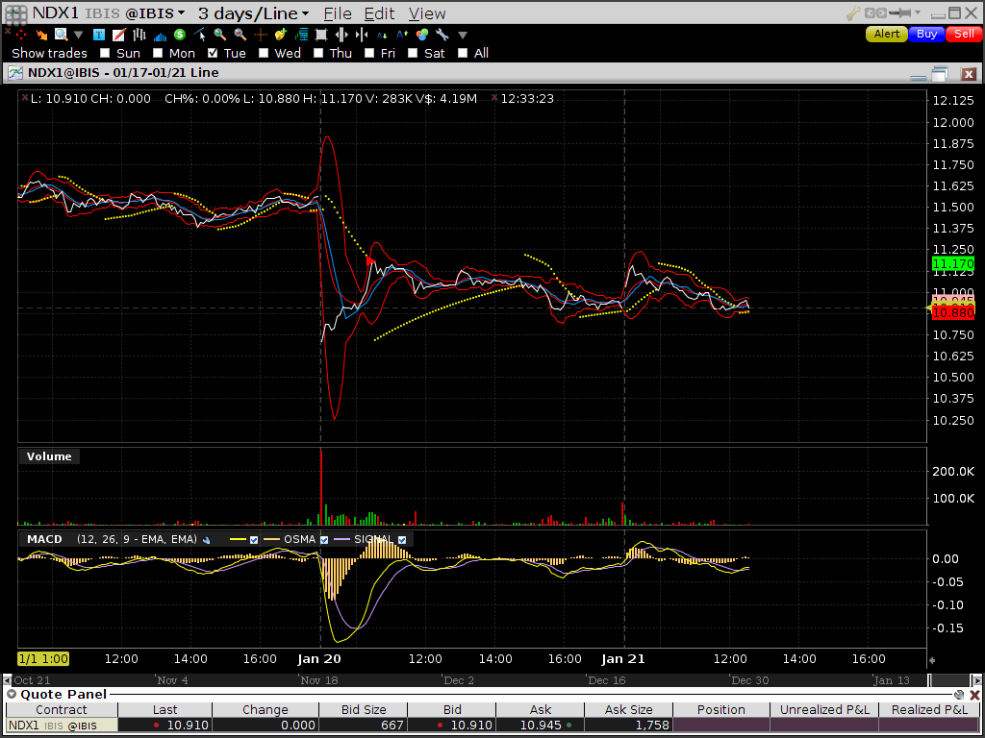
Task: Restore the chart subwindow cascade icon
Action: (x=940, y=74)
